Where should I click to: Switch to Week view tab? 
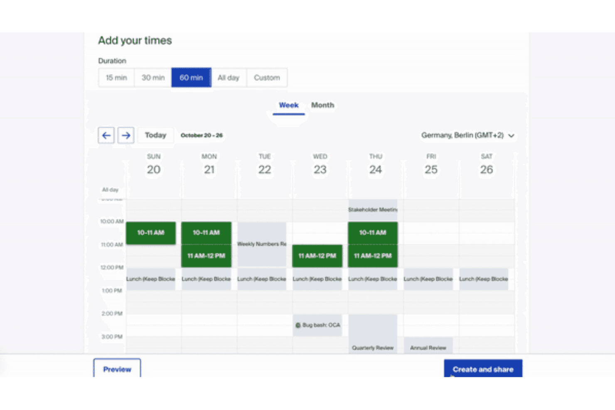289,106
